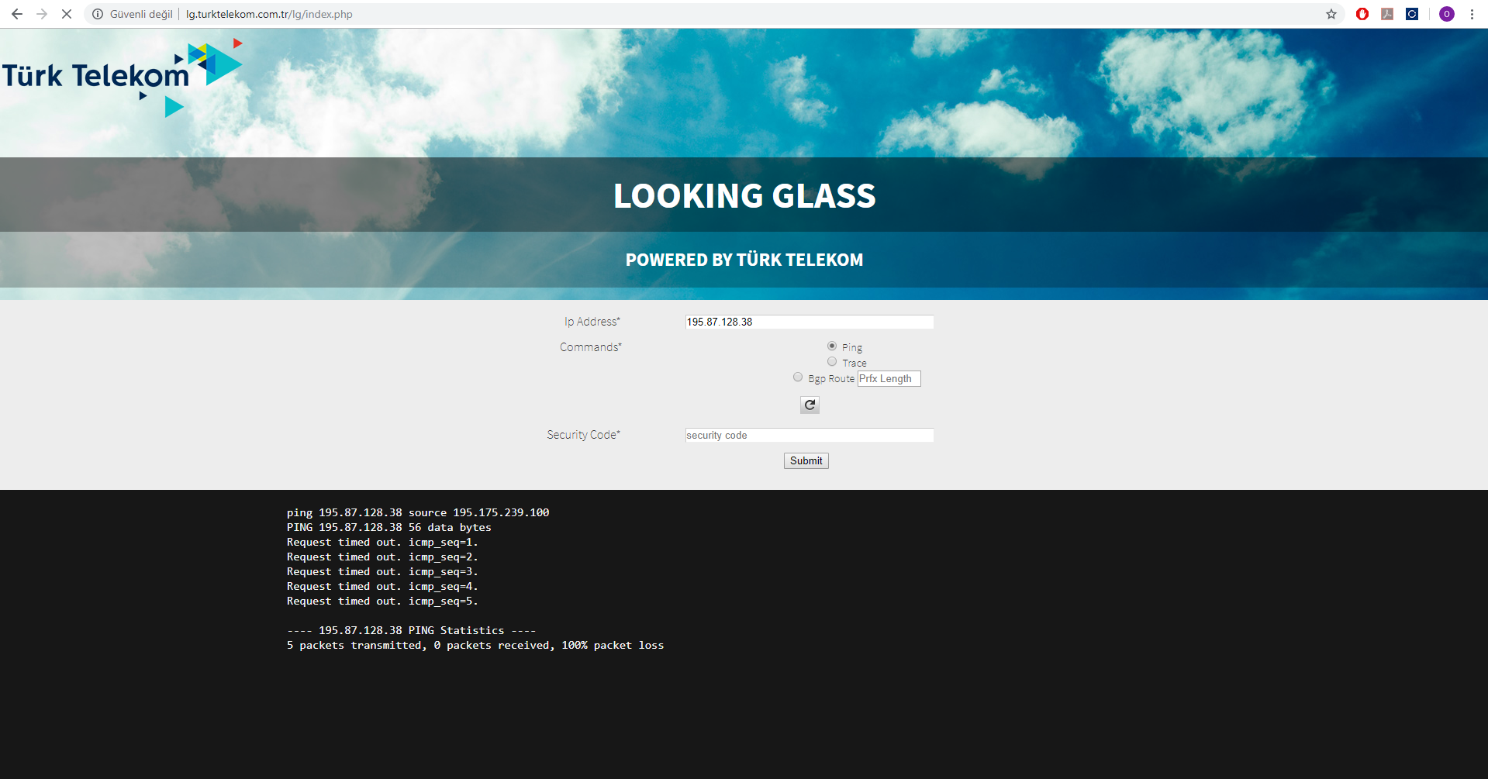
Task: Select the Bgp Route option
Action: pyautogui.click(x=798, y=377)
